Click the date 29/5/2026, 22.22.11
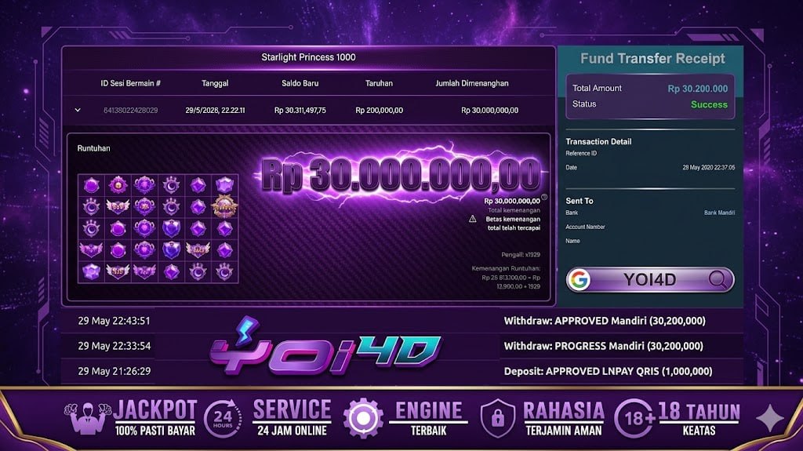This screenshot has width=803, height=451. click(215, 110)
